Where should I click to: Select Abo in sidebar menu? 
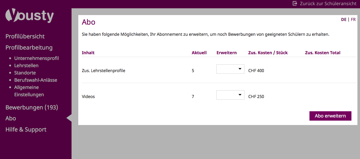11,118
